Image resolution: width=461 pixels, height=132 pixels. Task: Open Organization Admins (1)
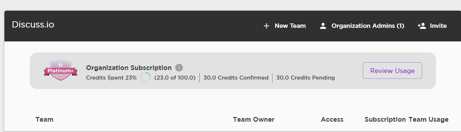pyautogui.click(x=362, y=26)
